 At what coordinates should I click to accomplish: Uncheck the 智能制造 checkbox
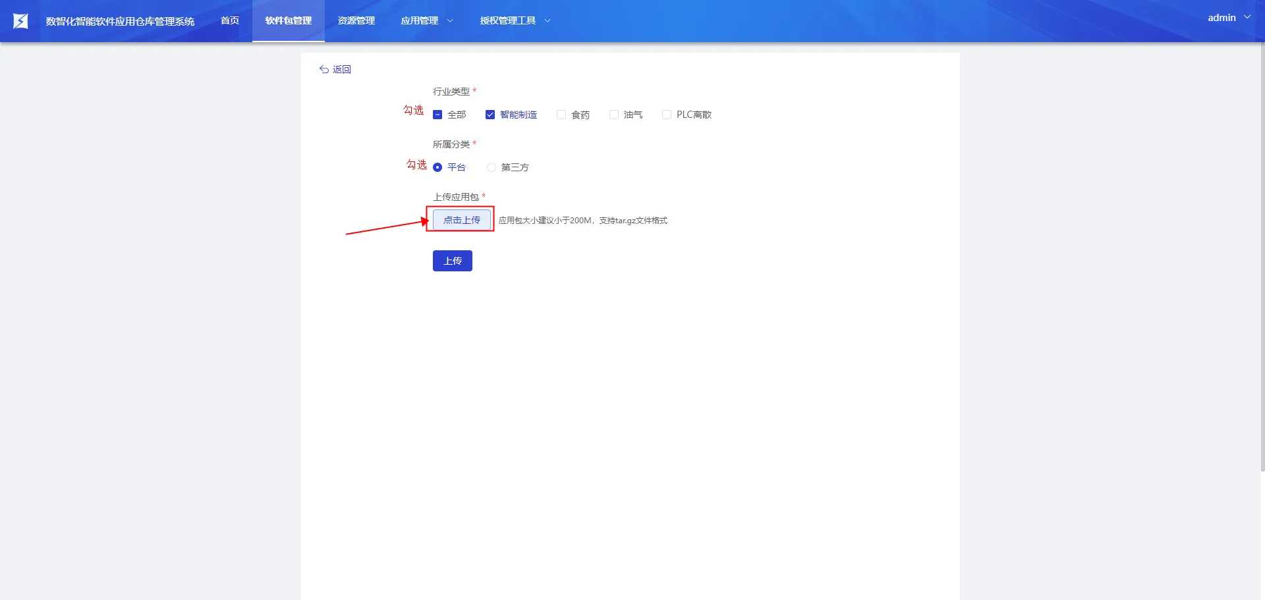(490, 115)
